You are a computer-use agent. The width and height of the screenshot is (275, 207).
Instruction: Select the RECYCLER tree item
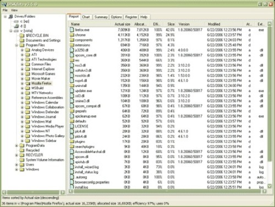point(34,155)
